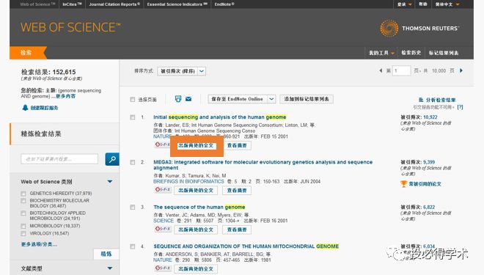The height and width of the screenshot is (275, 484).
Task: Click the S-F-X icon for result 1
Action: (x=163, y=144)
